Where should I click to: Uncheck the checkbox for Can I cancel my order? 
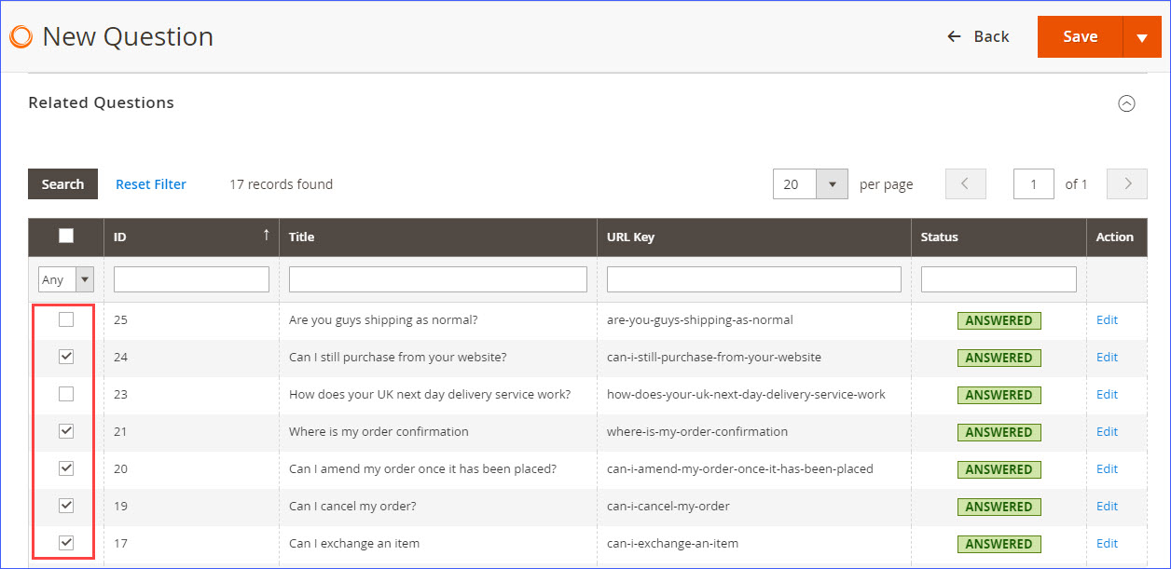pos(64,506)
